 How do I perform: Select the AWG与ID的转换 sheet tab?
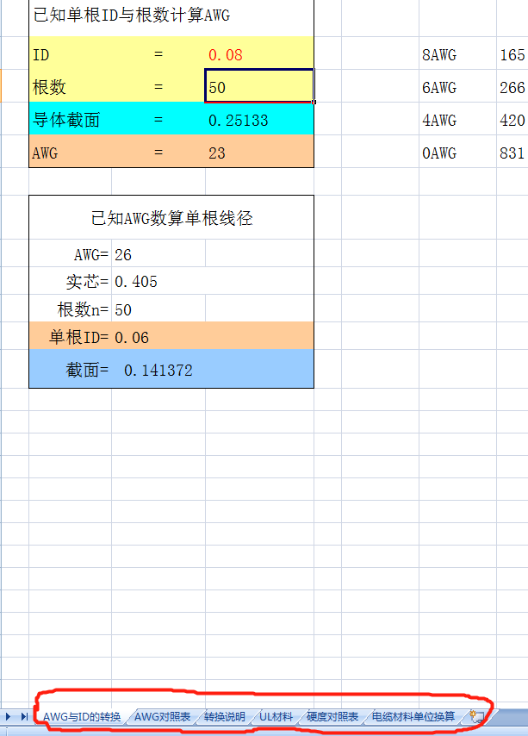click(x=82, y=717)
